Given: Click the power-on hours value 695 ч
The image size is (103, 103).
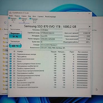Looking at the screenshot, I should click(x=85, y=42).
